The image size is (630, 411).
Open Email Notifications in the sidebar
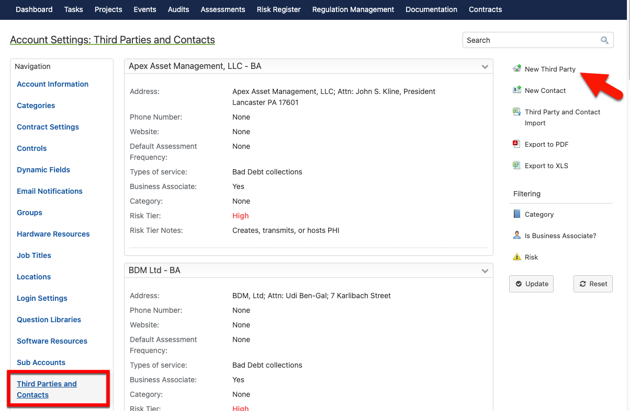50,191
